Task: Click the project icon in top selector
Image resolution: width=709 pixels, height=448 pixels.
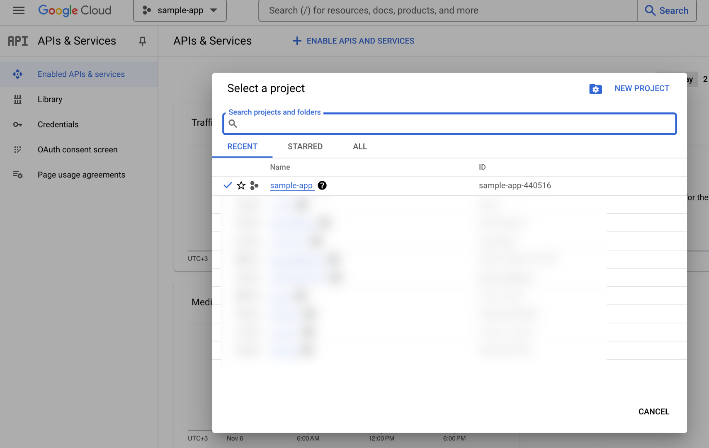Action: click(147, 10)
